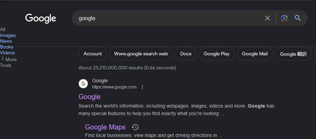Viewport: 316px width, 139px height.
Task: Click the Google logo
Action: click(41, 18)
